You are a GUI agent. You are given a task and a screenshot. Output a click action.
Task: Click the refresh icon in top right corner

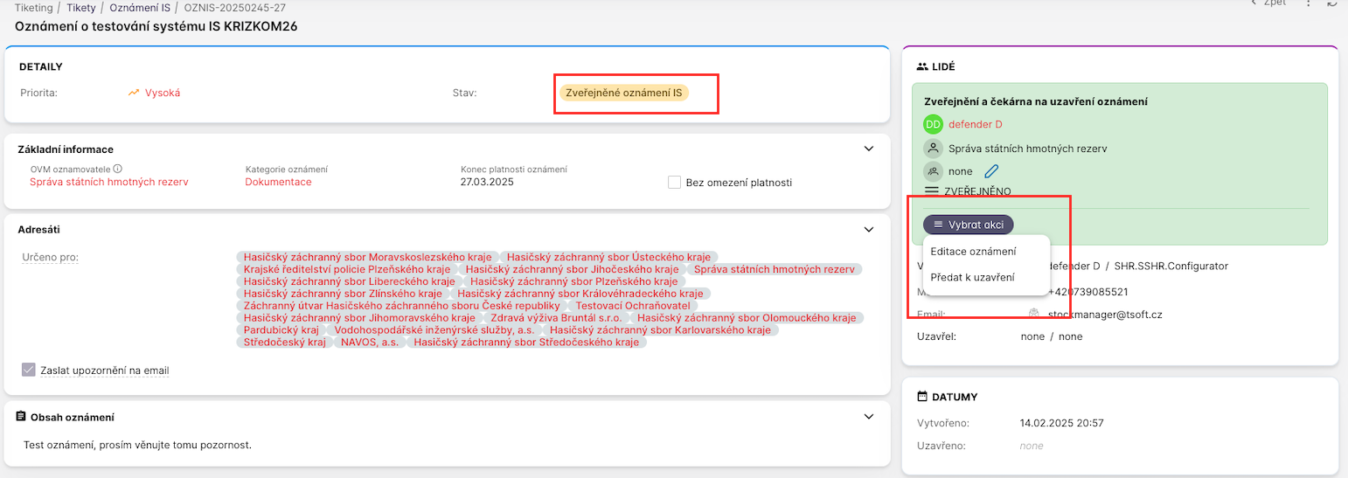pyautogui.click(x=1331, y=3)
